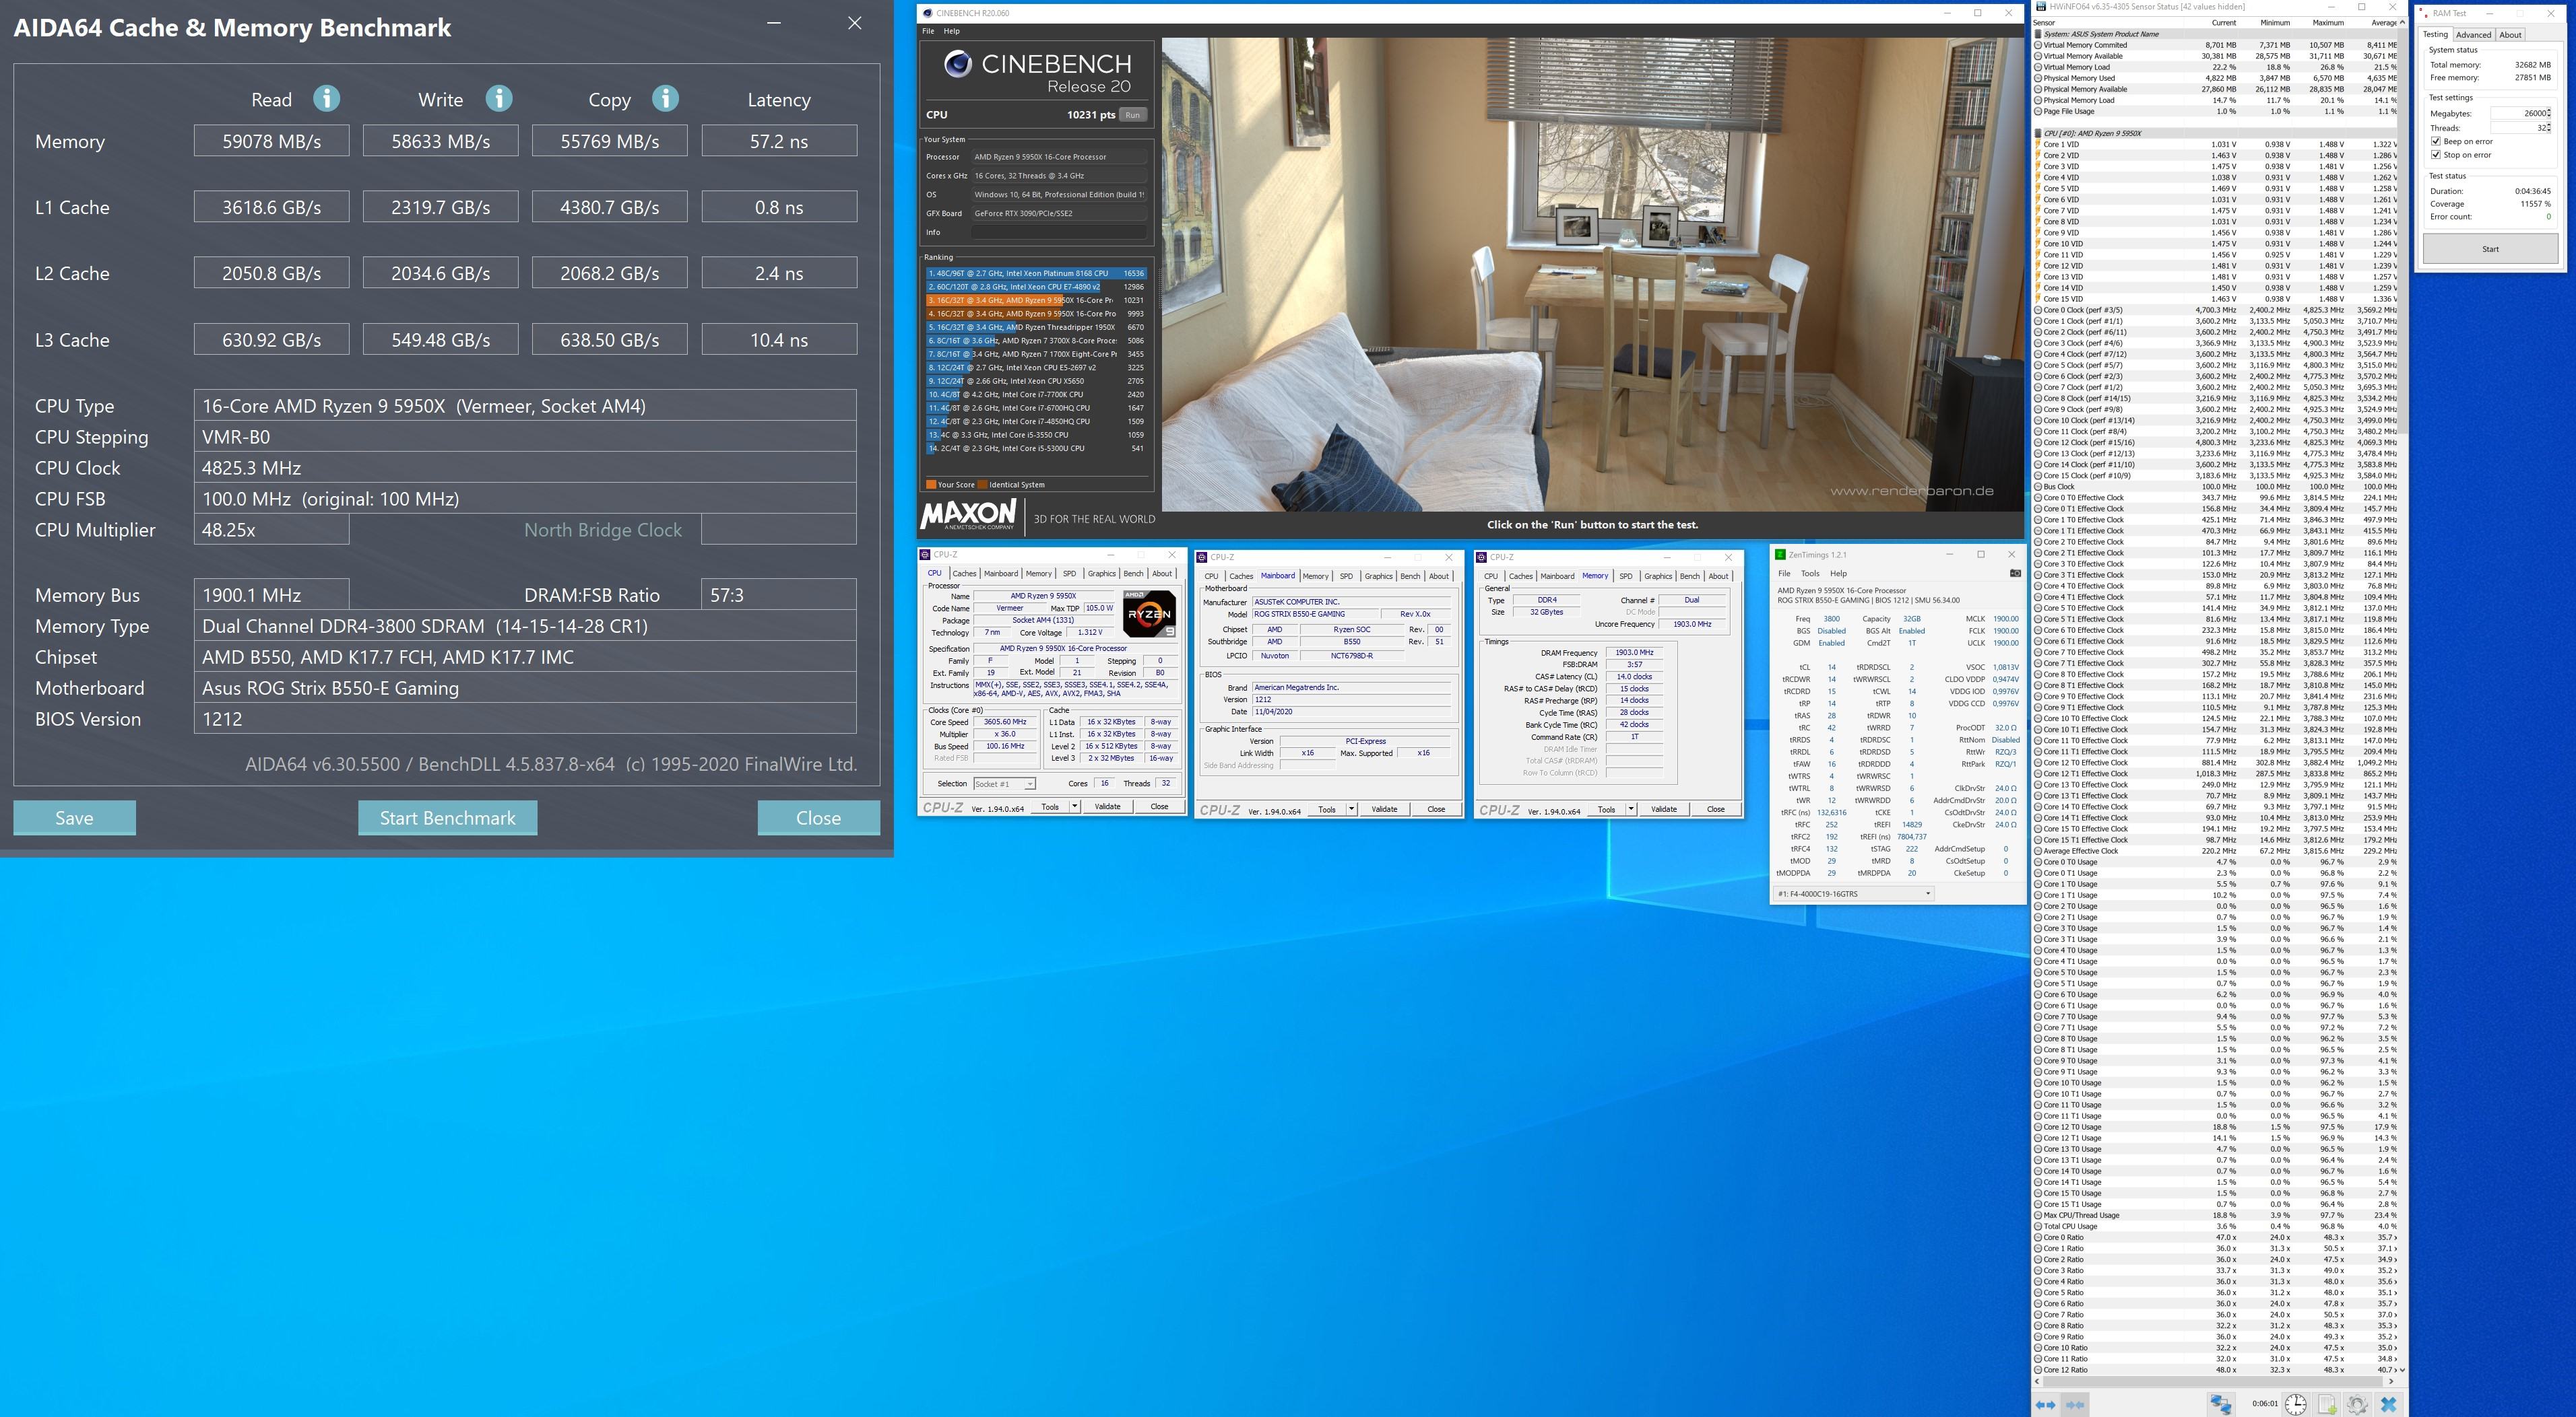Collapse the HWiNFO System ASUS sensor group

[x=2038, y=34]
